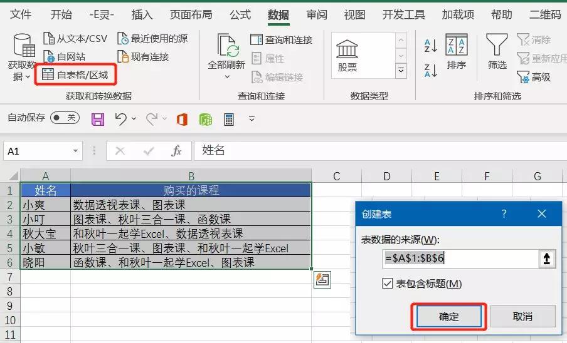Click the formula bar showing 姓名
The height and width of the screenshot is (343, 567).
tap(381, 150)
